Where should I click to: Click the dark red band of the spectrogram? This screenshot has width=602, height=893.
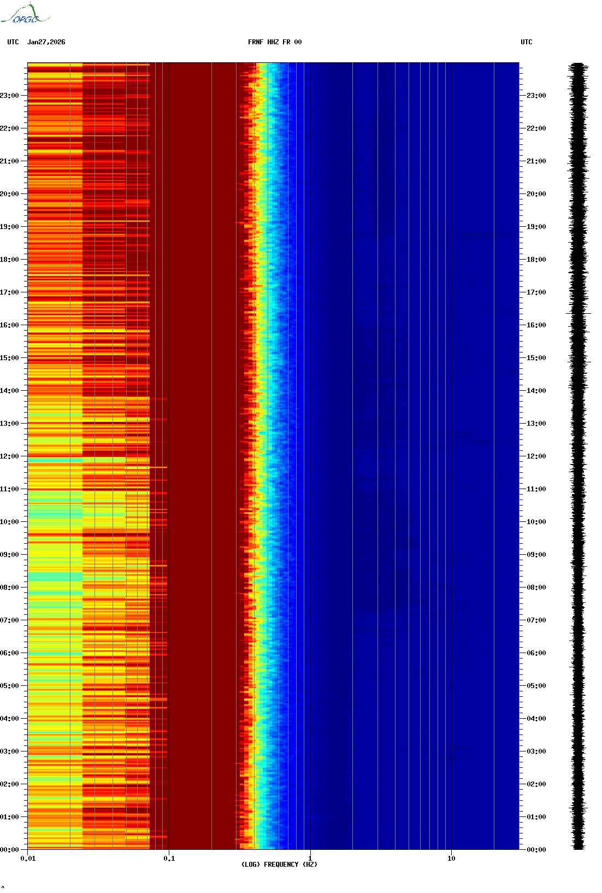[x=202, y=456]
